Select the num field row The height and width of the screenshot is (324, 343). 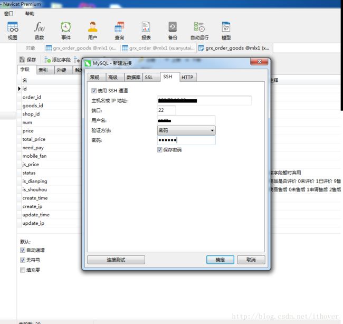pos(50,122)
